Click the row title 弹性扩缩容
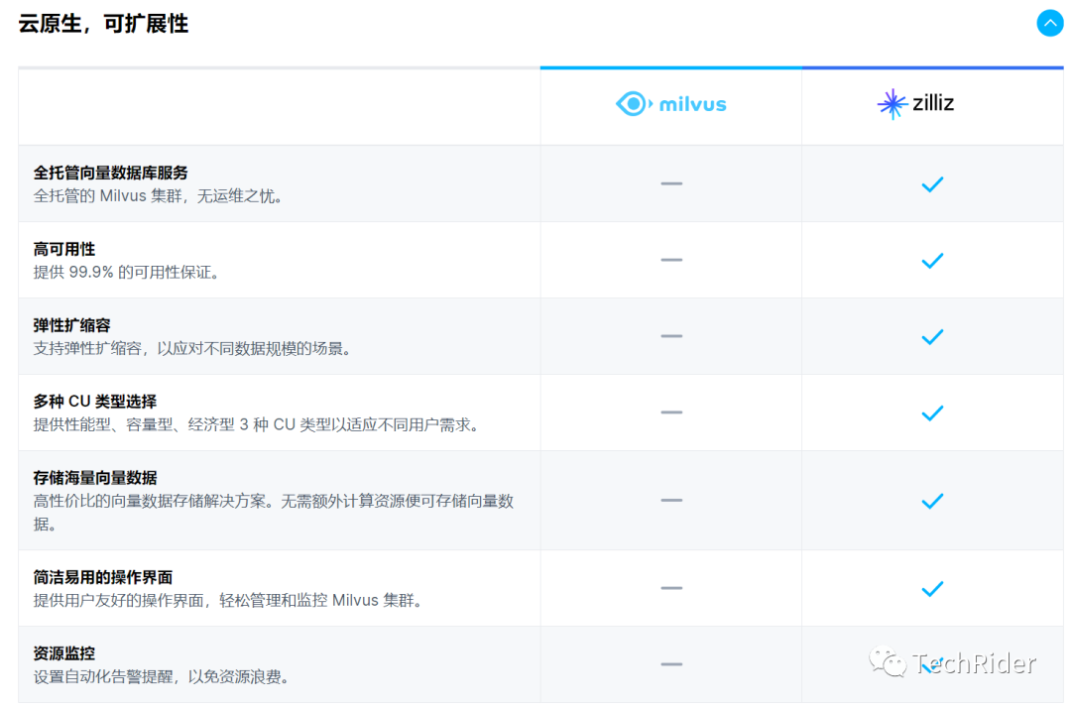 pyautogui.click(x=71, y=325)
